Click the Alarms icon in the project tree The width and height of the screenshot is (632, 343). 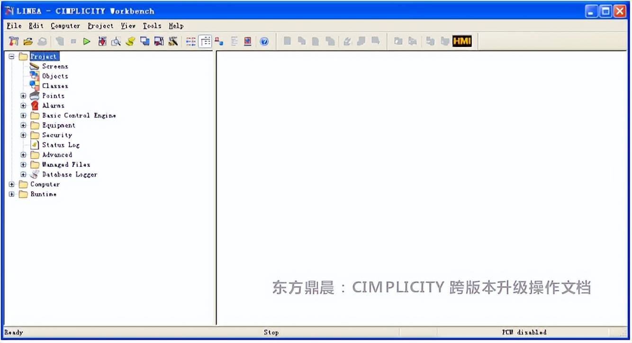click(x=34, y=105)
